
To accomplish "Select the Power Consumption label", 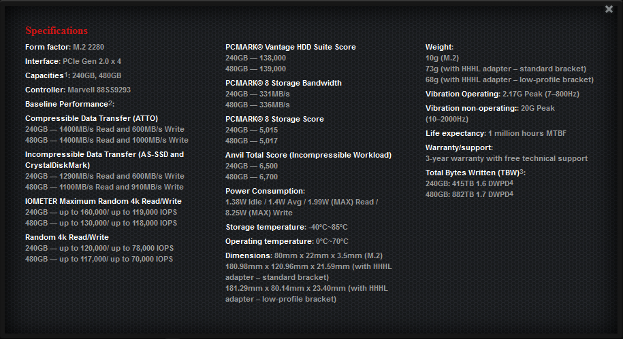I will [x=265, y=191].
